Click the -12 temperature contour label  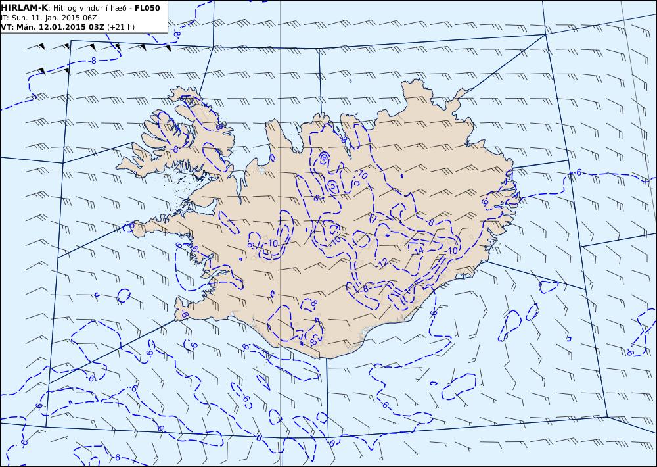click(x=381, y=264)
